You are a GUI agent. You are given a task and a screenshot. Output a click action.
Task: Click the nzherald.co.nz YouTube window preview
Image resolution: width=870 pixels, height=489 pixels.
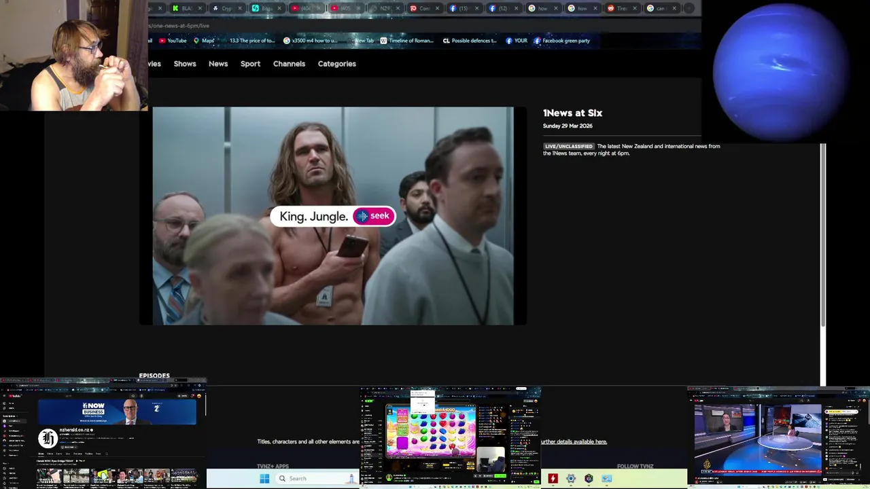(103, 435)
